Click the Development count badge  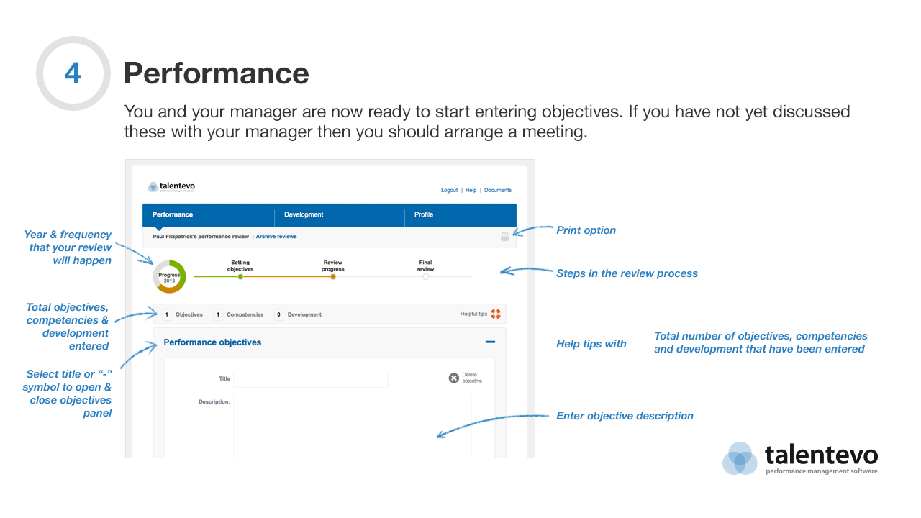point(278,314)
